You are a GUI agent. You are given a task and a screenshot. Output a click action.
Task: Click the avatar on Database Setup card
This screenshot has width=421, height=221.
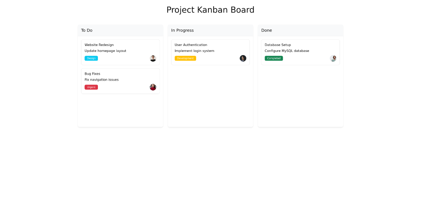333,58
